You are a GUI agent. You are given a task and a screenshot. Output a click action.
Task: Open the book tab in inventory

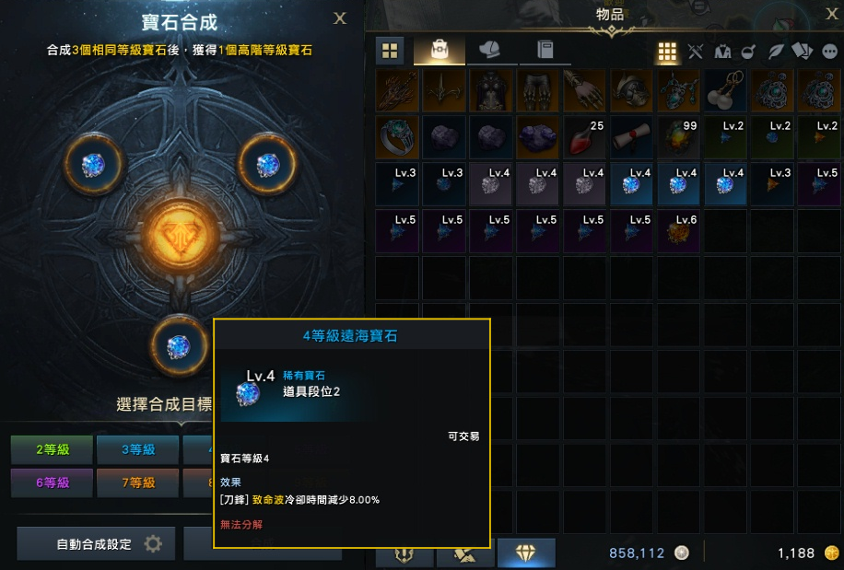coord(545,51)
